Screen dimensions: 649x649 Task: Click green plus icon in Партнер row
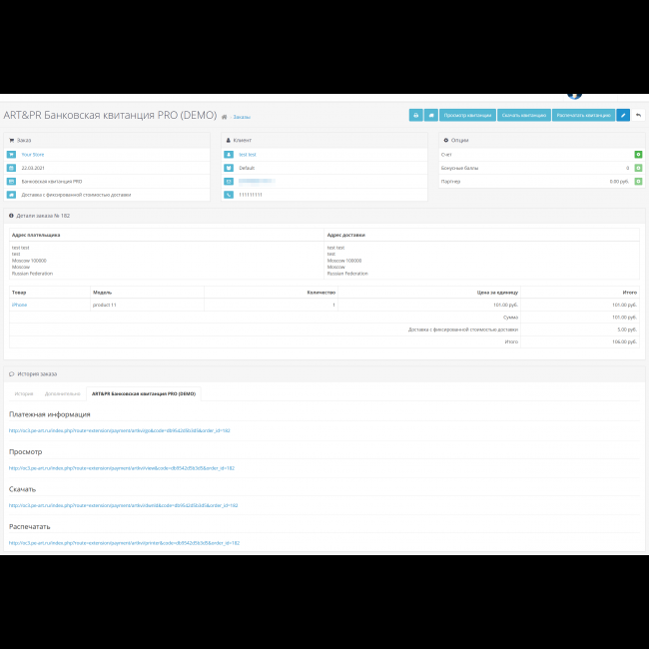[638, 182]
